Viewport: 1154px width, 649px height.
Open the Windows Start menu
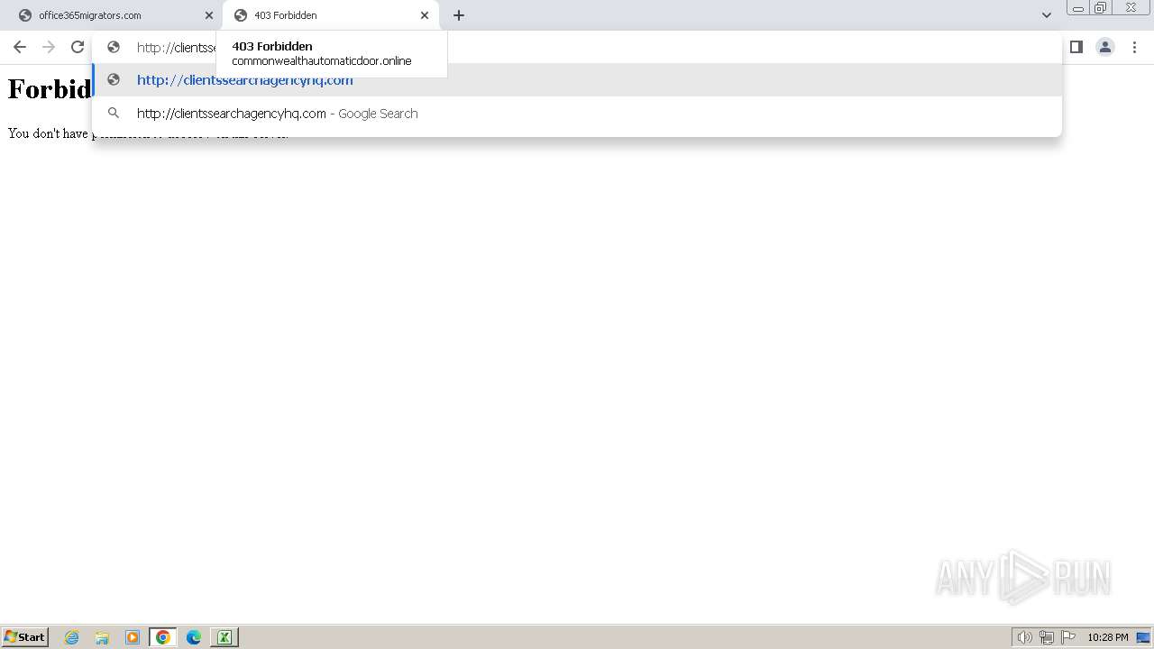(x=25, y=637)
